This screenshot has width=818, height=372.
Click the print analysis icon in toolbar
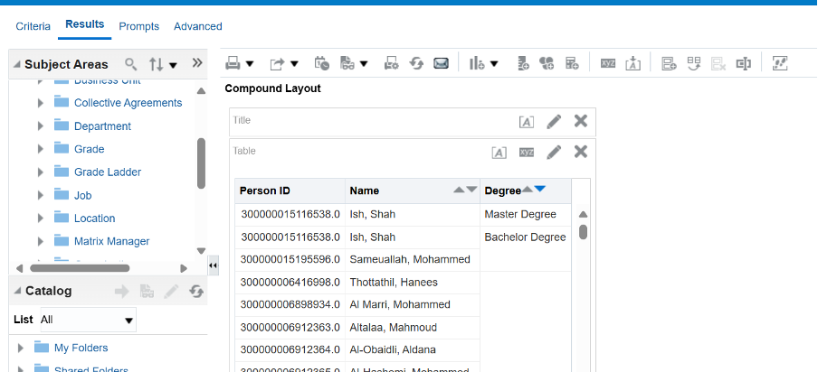pyautogui.click(x=233, y=63)
